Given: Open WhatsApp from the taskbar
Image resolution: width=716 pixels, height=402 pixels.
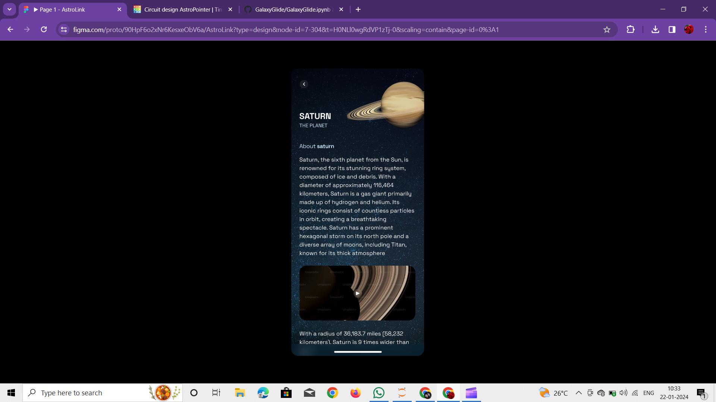Looking at the screenshot, I should coord(379,393).
